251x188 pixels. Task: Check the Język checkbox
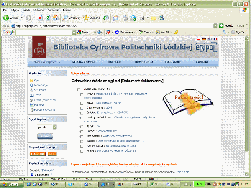(x=82, y=127)
